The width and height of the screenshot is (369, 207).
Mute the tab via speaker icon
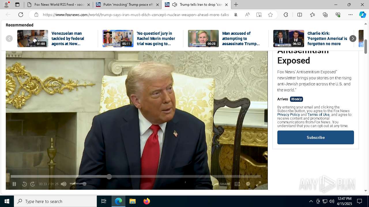pos(175,5)
